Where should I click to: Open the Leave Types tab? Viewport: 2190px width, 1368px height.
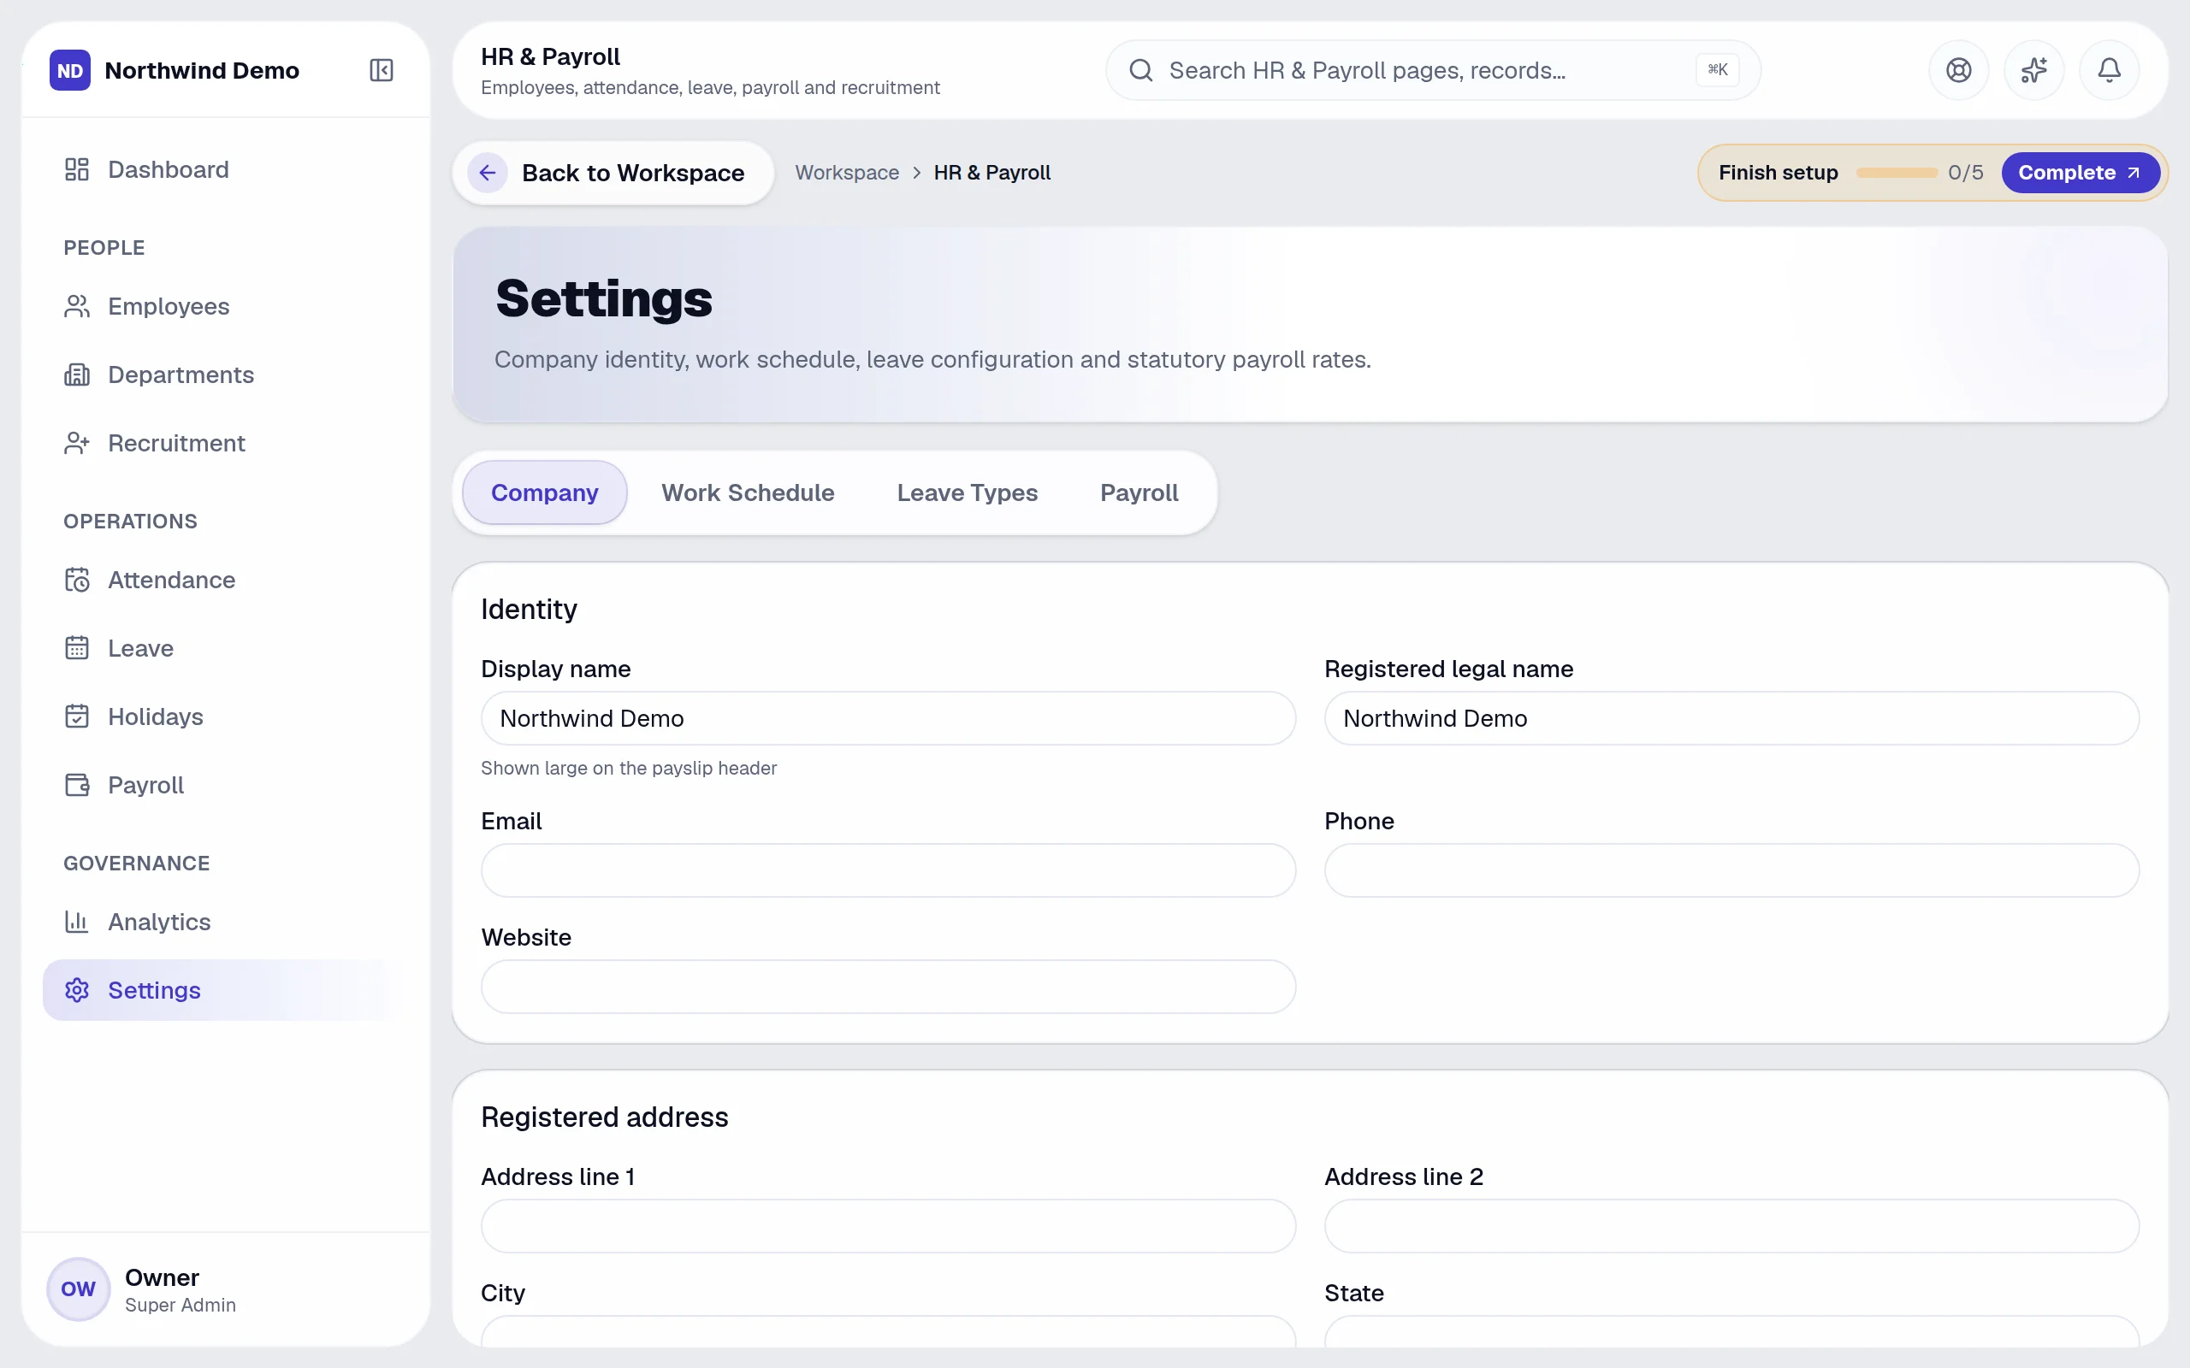pos(967,492)
